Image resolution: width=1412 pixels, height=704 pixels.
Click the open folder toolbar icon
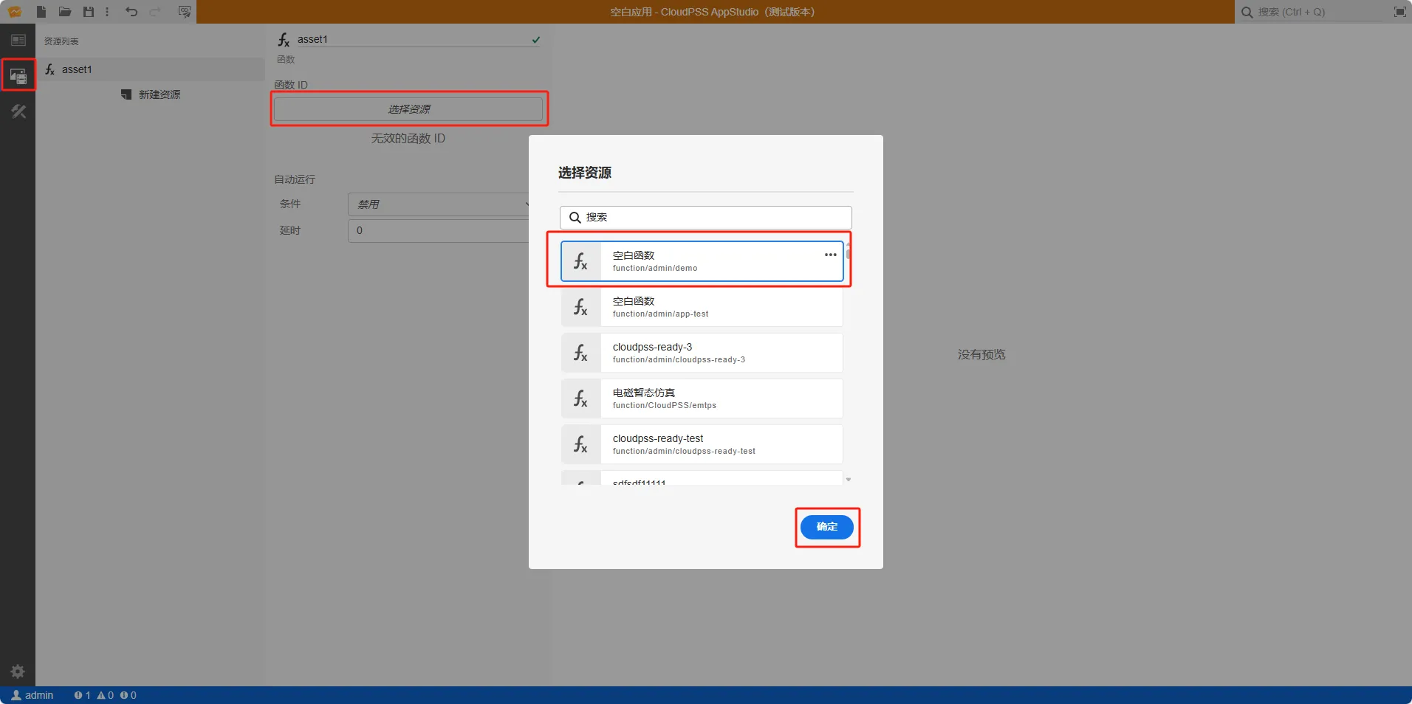65,12
